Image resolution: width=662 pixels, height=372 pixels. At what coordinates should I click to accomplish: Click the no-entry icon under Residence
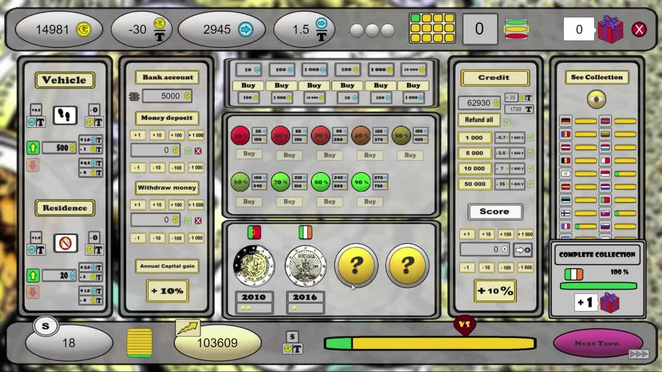(65, 243)
